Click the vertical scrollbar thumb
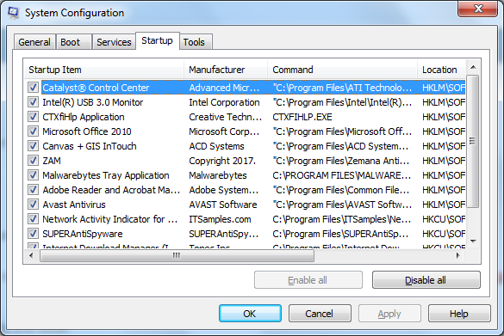Viewport: 504px width, 336px height. (x=473, y=141)
